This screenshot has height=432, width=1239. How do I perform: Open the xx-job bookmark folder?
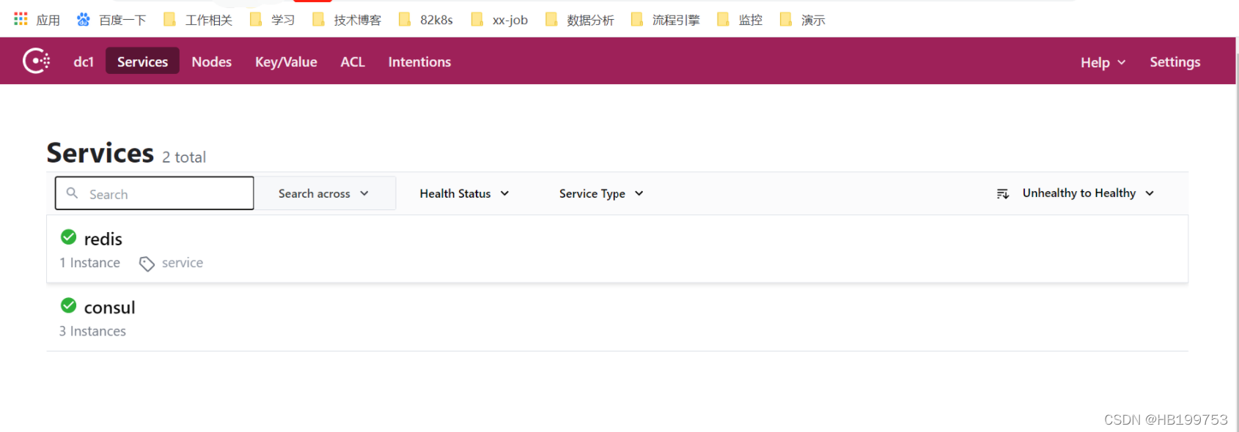tap(499, 20)
